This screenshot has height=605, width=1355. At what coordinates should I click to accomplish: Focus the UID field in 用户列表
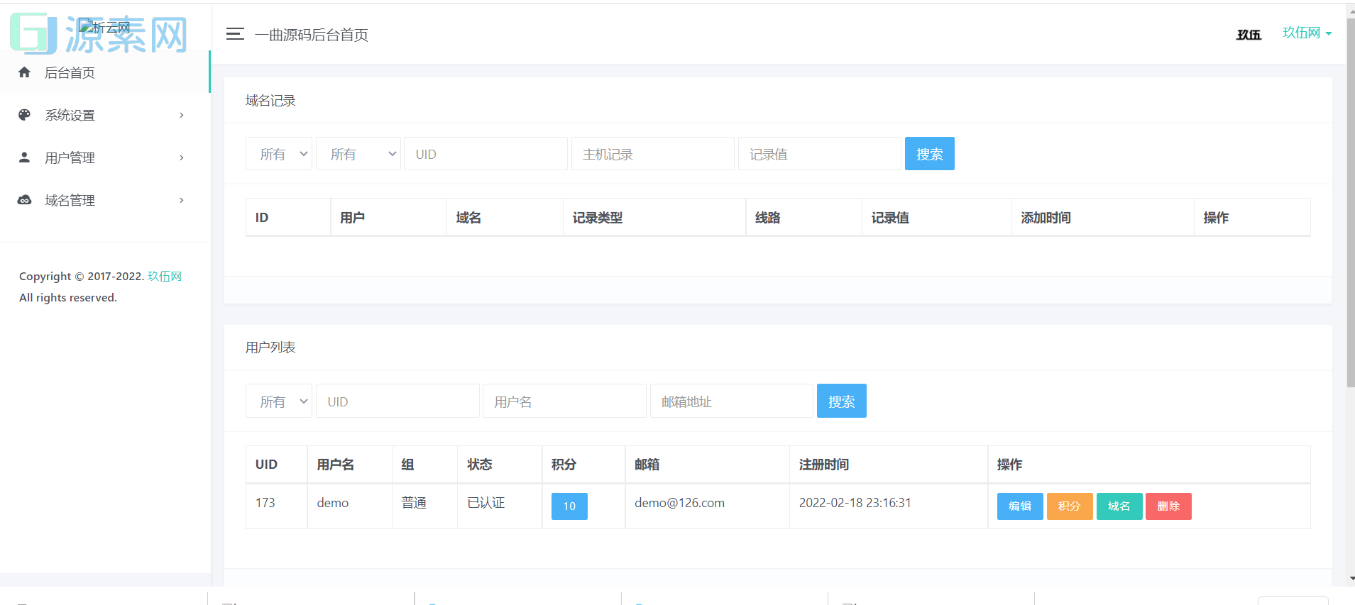point(397,401)
